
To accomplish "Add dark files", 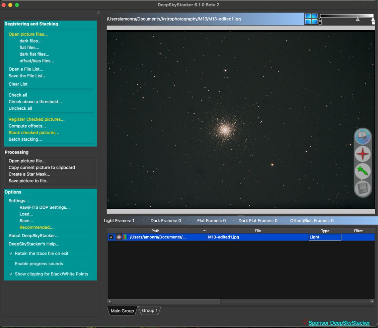I will (x=31, y=41).
